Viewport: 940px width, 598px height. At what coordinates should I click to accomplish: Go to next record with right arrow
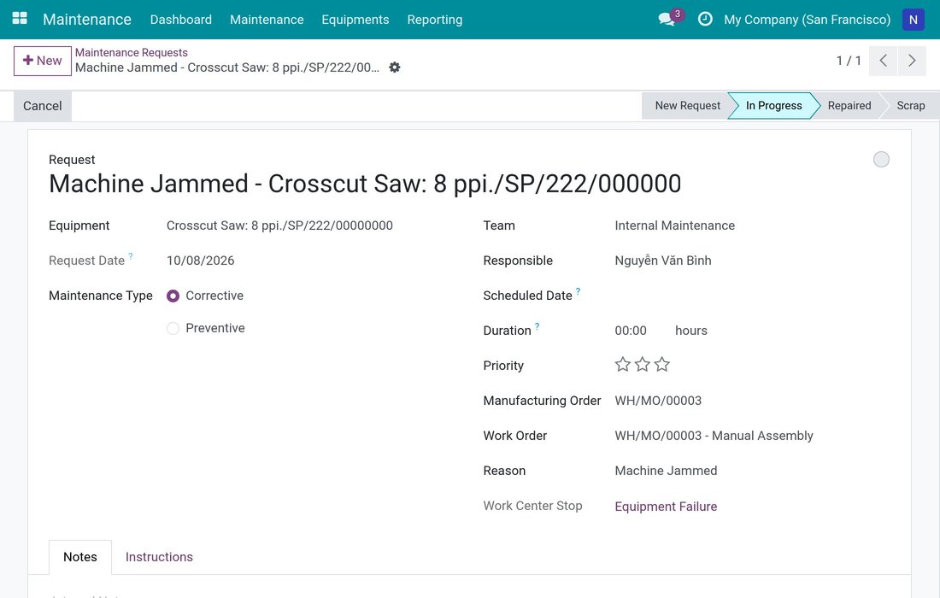point(912,61)
